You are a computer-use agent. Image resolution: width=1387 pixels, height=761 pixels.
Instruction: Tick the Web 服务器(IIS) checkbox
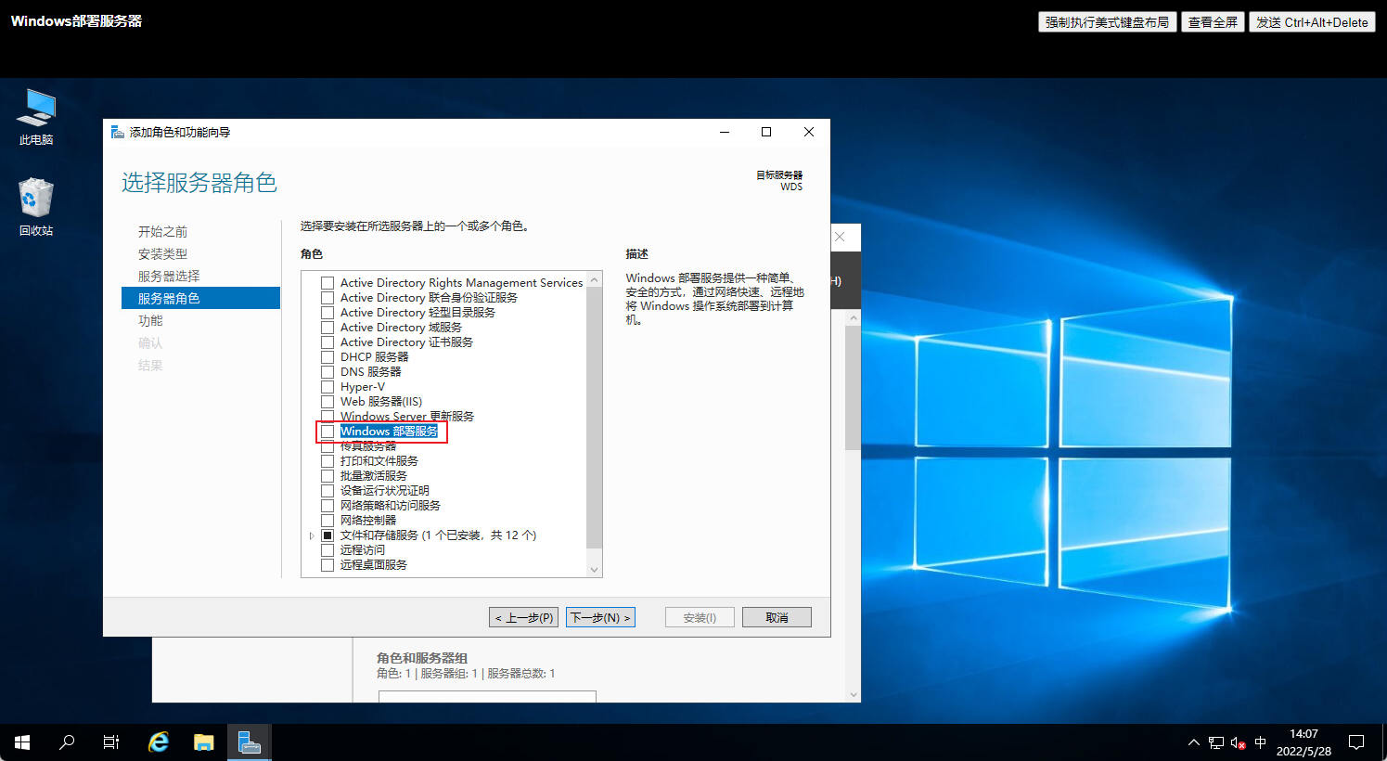[327, 402]
